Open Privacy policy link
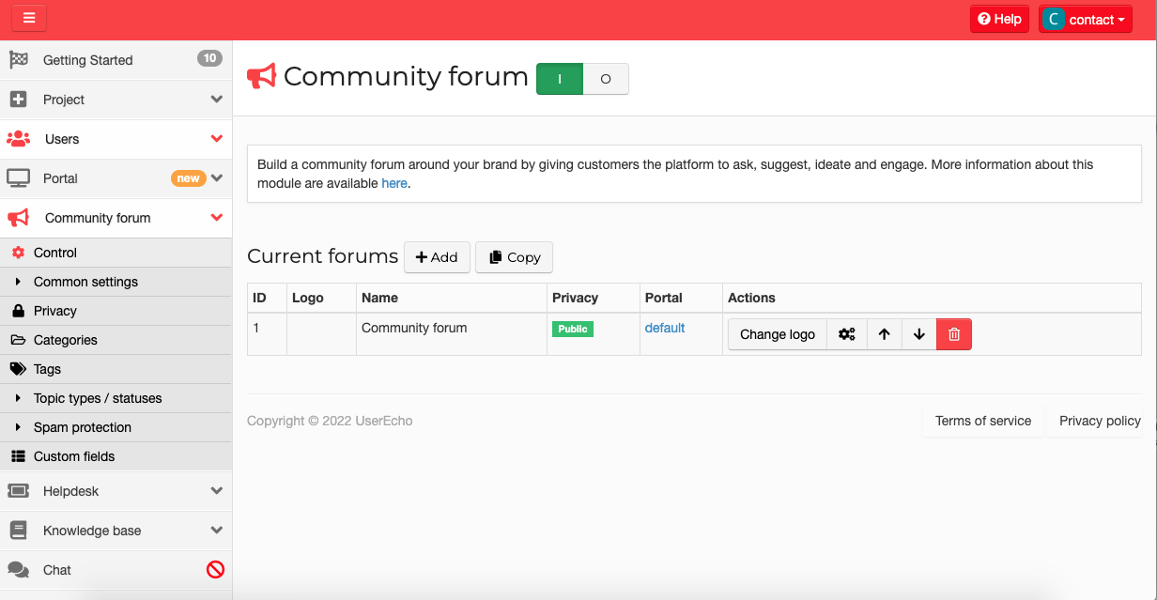Screen dimensions: 1157x600 [1100, 421]
